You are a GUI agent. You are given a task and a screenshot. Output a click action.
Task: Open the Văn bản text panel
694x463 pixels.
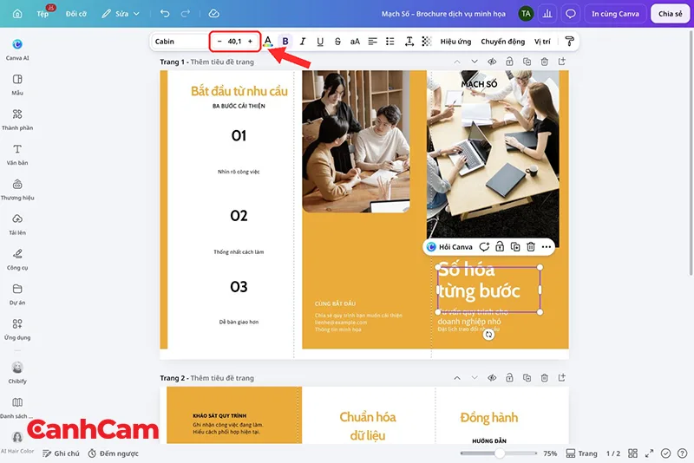[17, 153]
